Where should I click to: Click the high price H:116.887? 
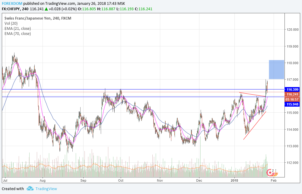click(106, 9)
